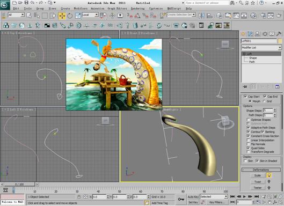Viewport: 284px width, 206px height.
Task: Switch to the Hierarchy command panel tab
Action: [x=257, y=34]
